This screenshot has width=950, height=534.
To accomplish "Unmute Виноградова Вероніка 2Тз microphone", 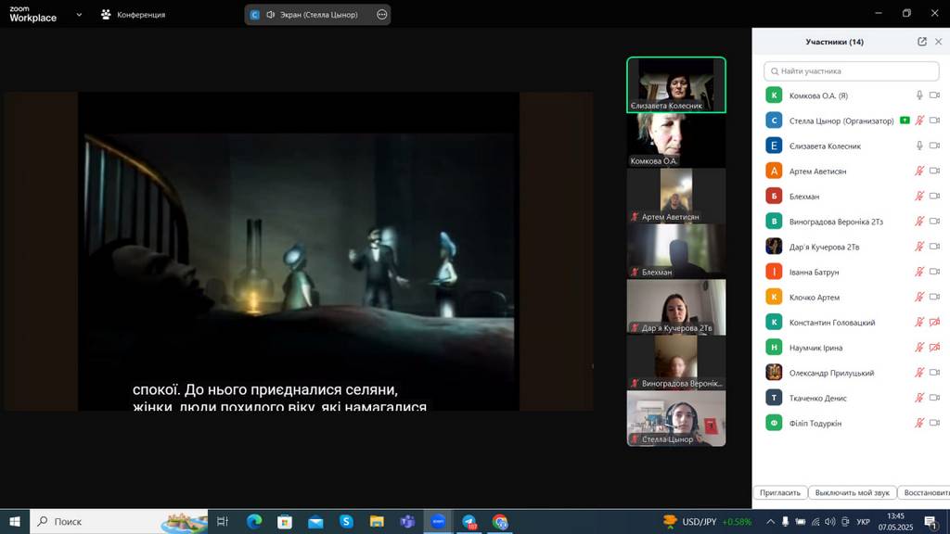I will pyautogui.click(x=919, y=221).
